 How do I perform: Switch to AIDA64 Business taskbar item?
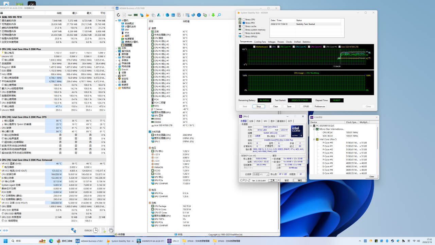pyautogui.click(x=90, y=241)
